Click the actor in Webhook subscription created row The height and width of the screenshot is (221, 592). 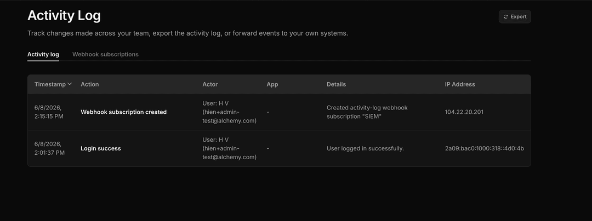click(x=229, y=112)
